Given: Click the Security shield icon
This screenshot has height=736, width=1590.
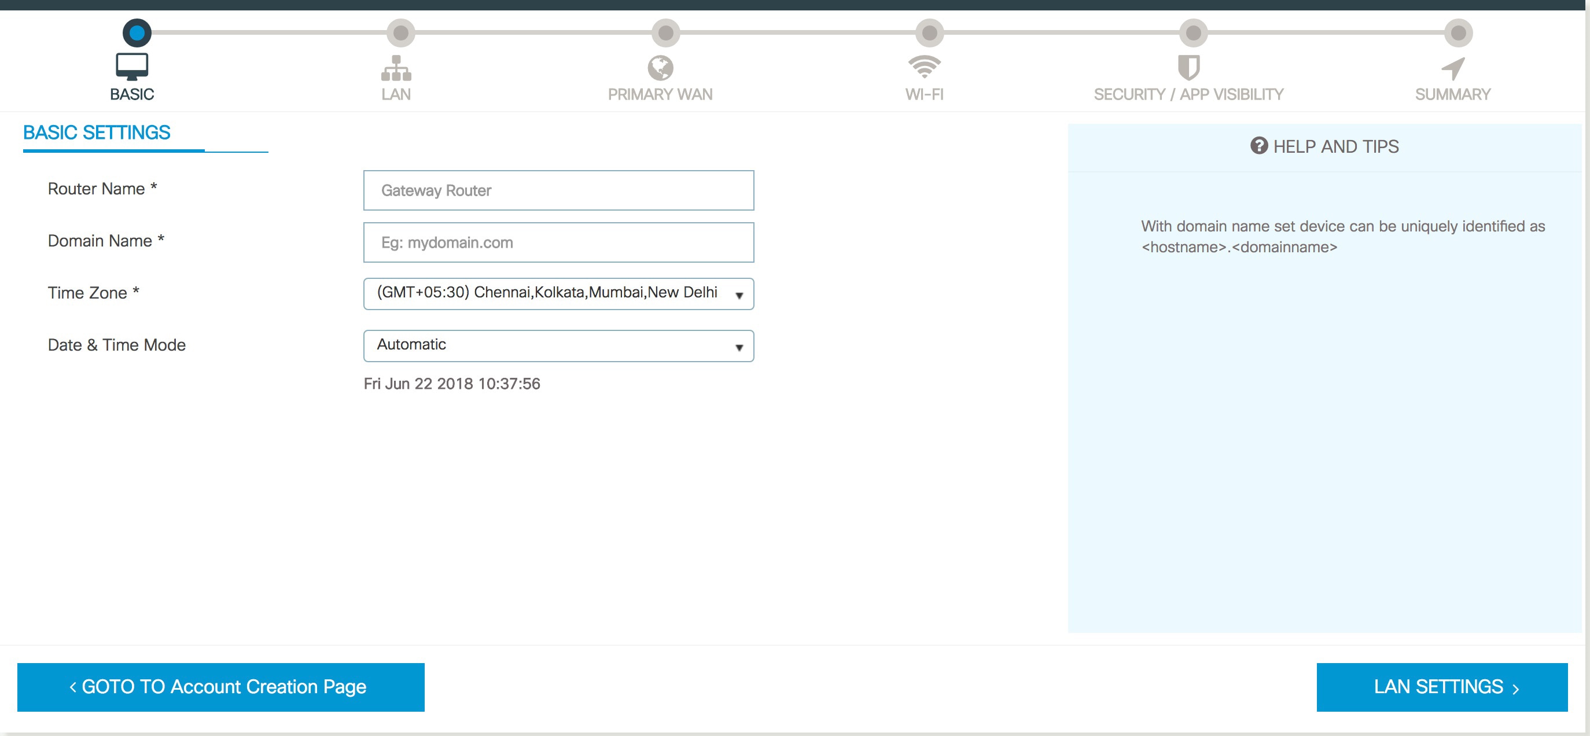Looking at the screenshot, I should [x=1188, y=67].
